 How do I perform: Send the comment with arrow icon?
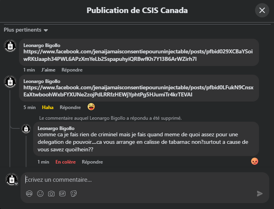point(260,194)
